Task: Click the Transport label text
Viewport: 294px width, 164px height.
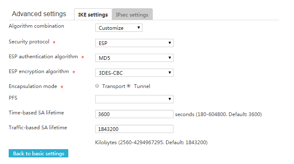Action: point(113,86)
